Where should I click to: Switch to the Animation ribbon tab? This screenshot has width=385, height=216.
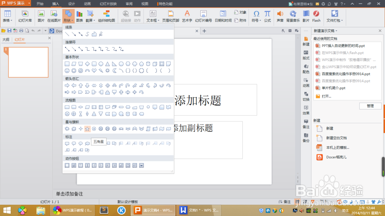(x=87, y=4)
